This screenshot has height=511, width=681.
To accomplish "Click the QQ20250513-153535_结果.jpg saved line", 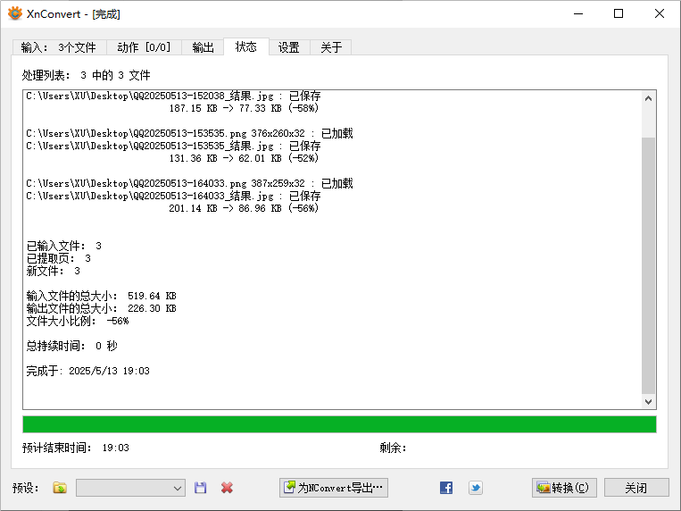I will pos(173,146).
